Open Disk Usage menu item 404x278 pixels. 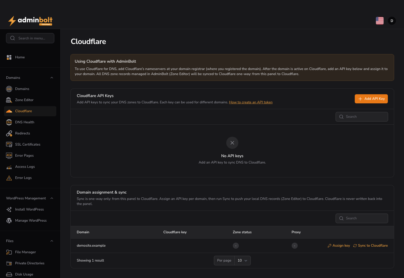pos(30,274)
